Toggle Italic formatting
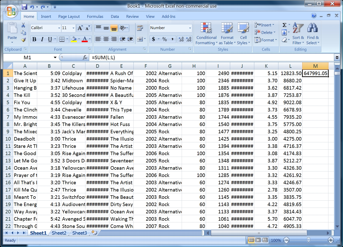The height and width of the screenshot is (247, 343). pyautogui.click(x=42, y=39)
